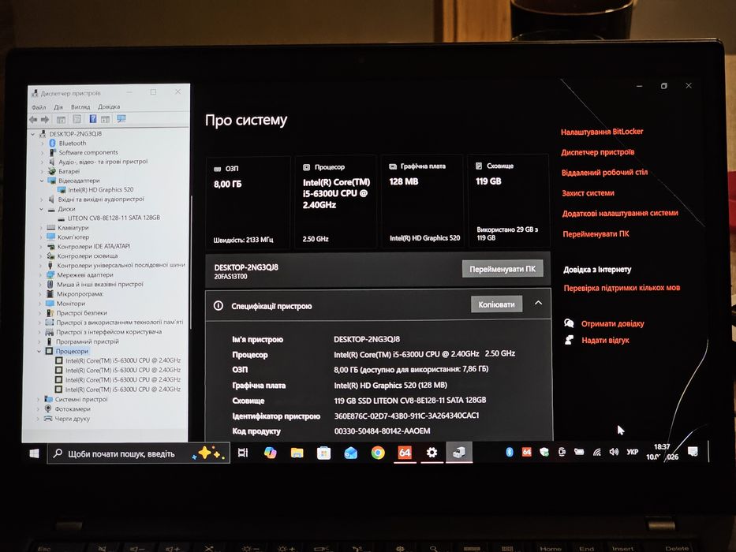The width and height of the screenshot is (736, 552).
Task: Expand the Клавіатури category
Action: point(41,228)
